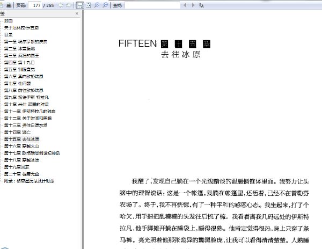This screenshot has height=249, width=322.
Task: Jump to 第六章 bookmark
Action: click(x=24, y=77)
